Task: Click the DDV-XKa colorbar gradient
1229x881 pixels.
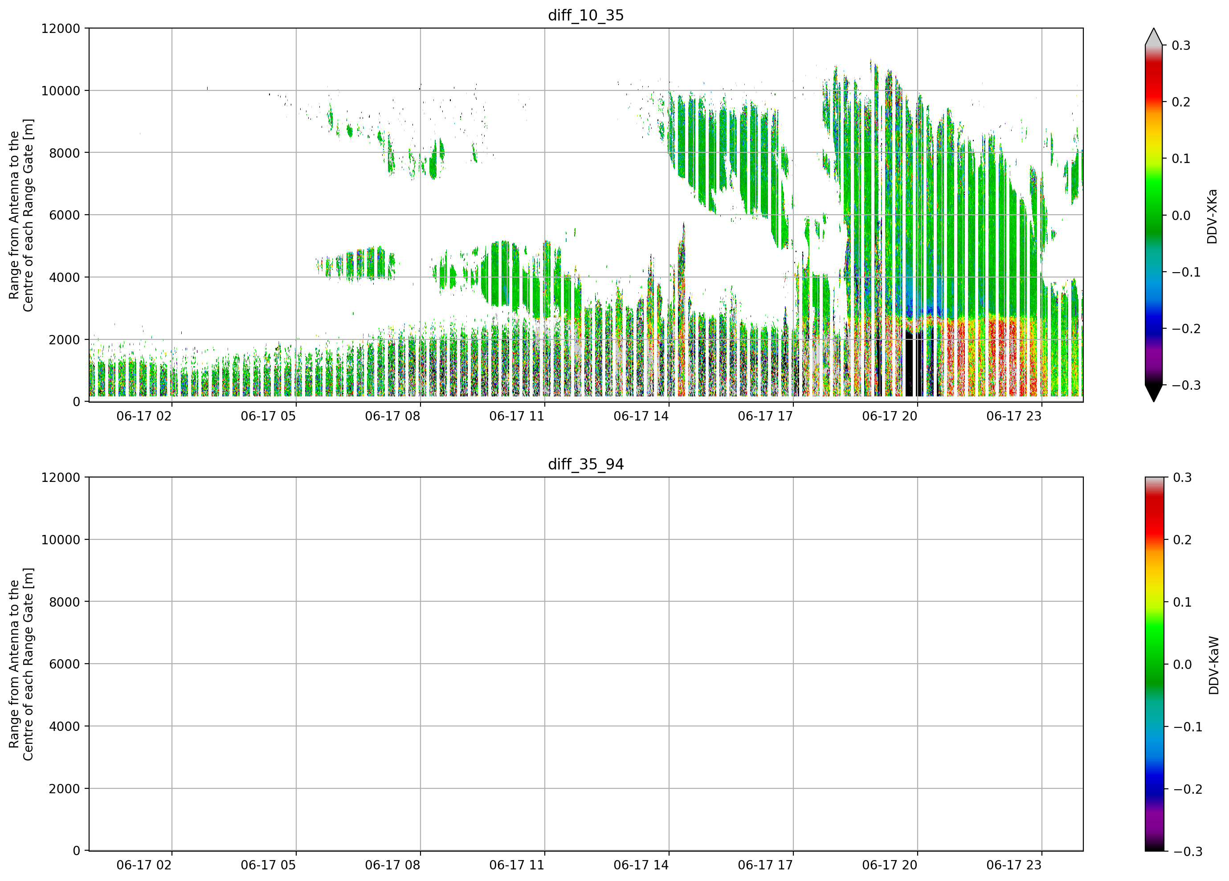Action: pos(1154,215)
